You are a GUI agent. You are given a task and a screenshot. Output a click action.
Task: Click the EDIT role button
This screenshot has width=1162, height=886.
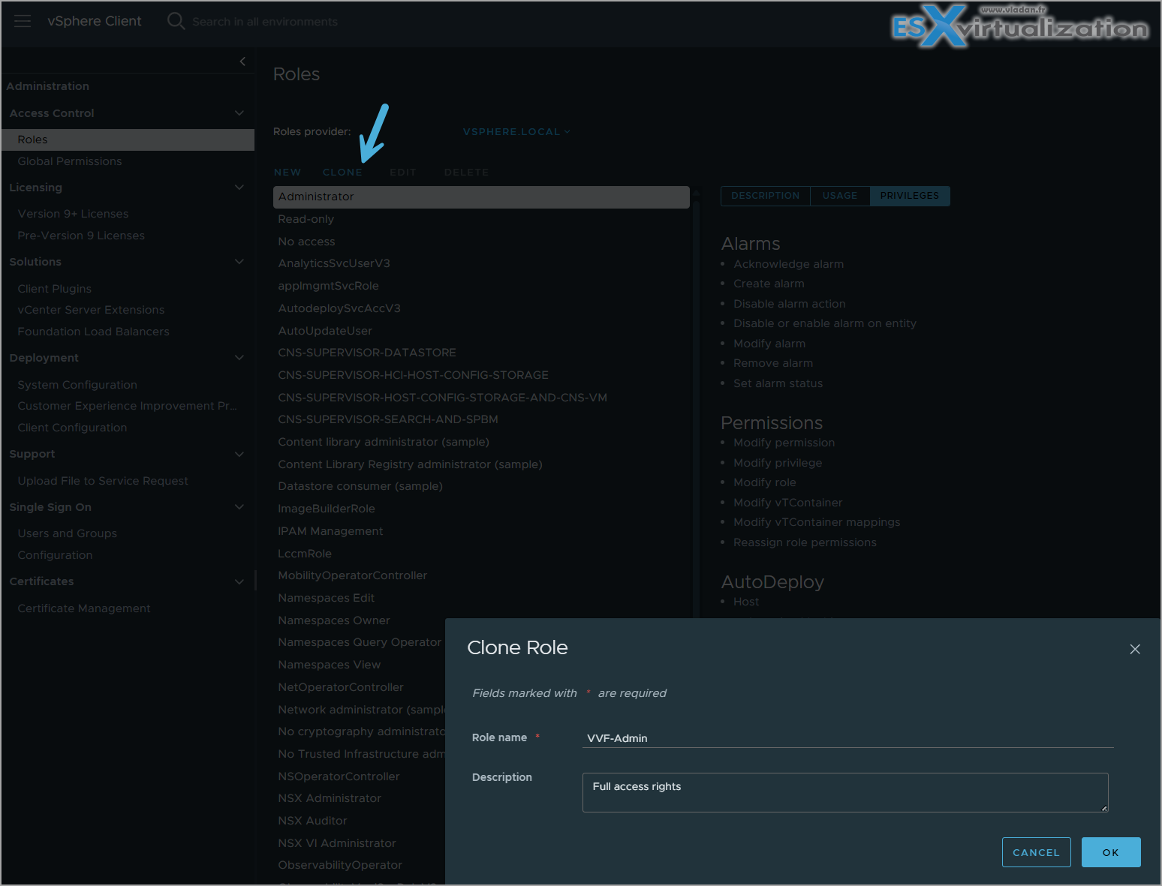pyautogui.click(x=403, y=173)
